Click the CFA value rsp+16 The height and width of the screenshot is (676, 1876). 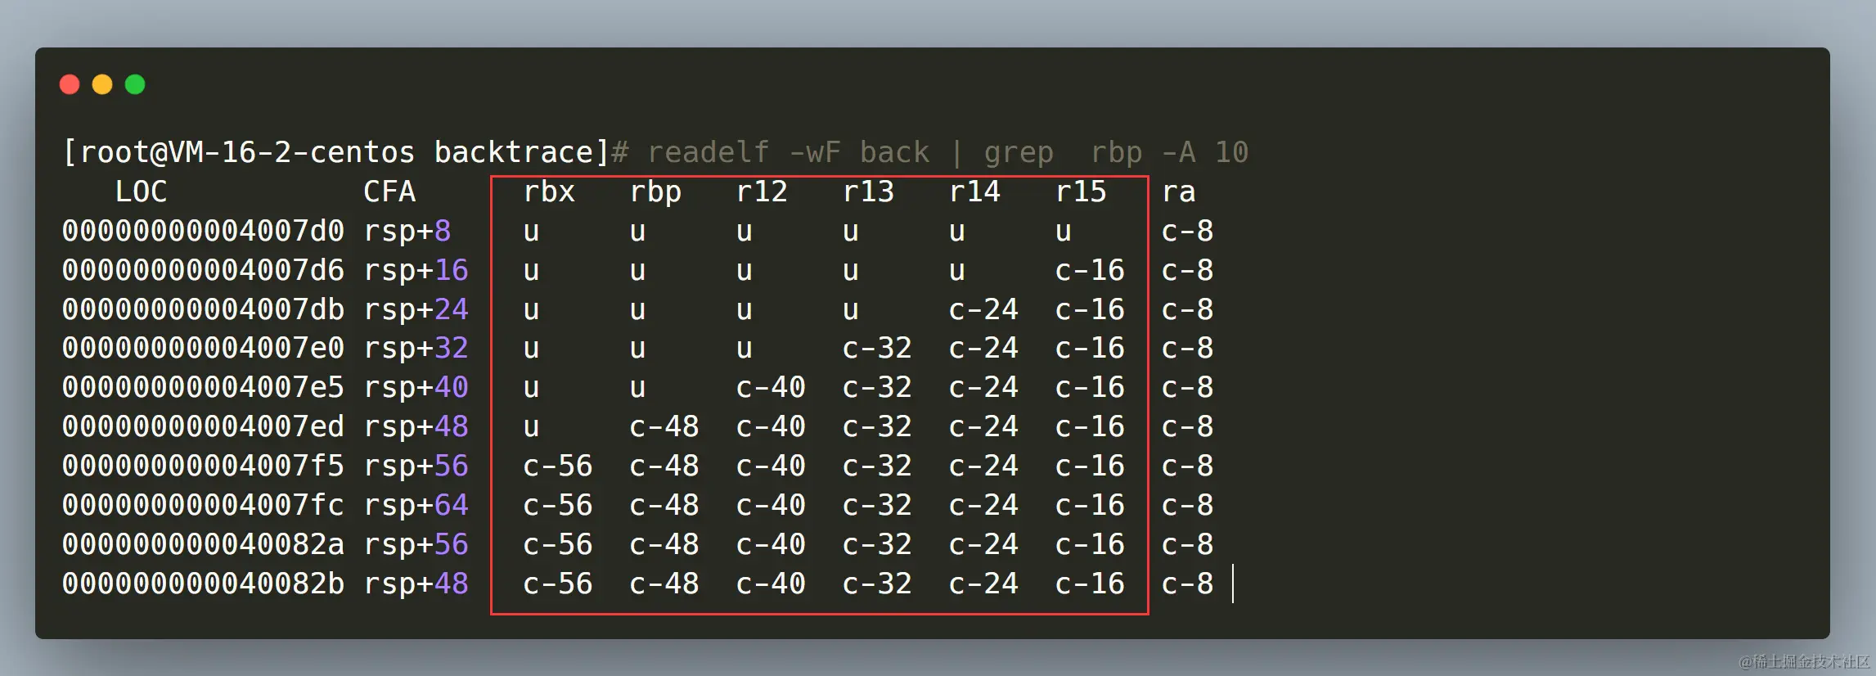pyautogui.click(x=416, y=270)
